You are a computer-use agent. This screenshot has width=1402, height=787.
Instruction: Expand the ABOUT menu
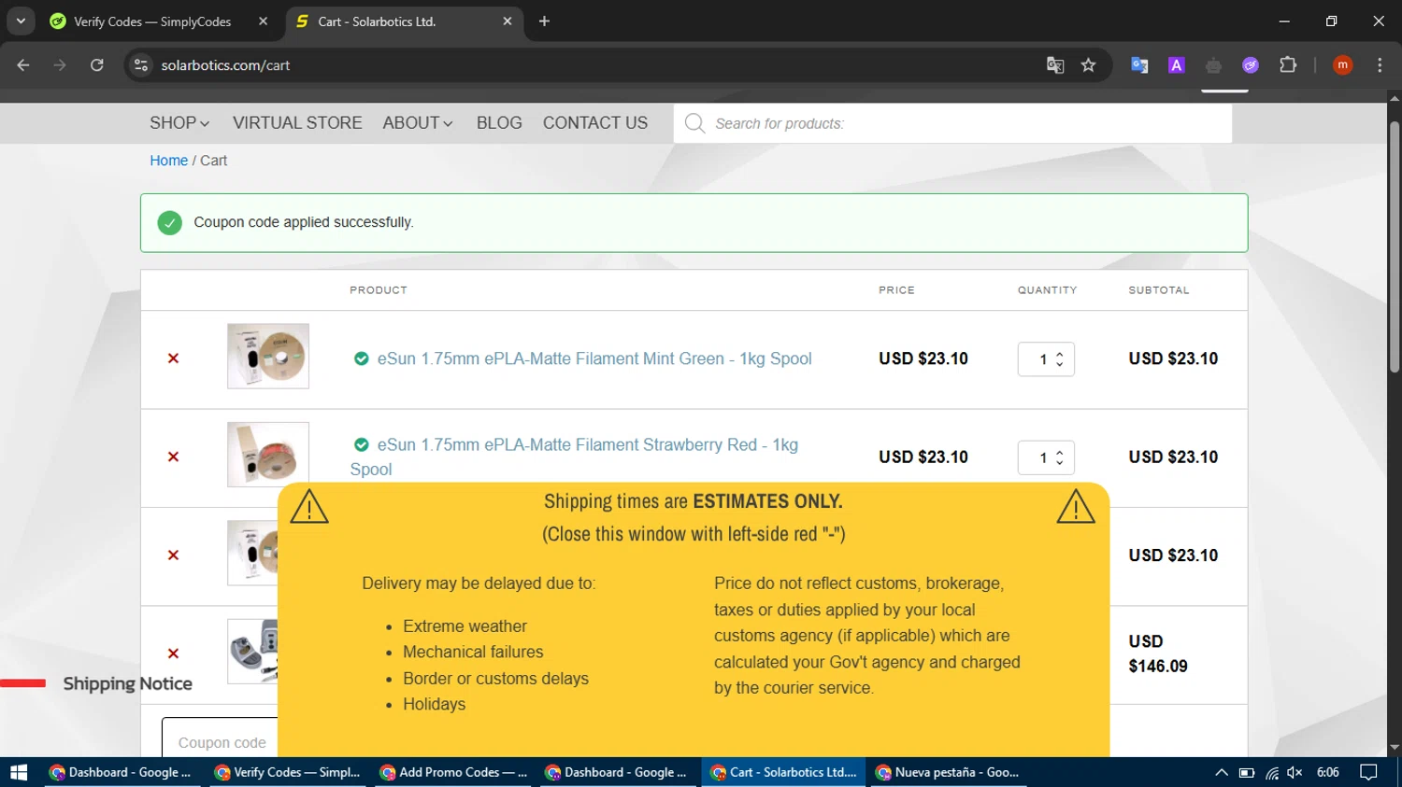pos(418,123)
